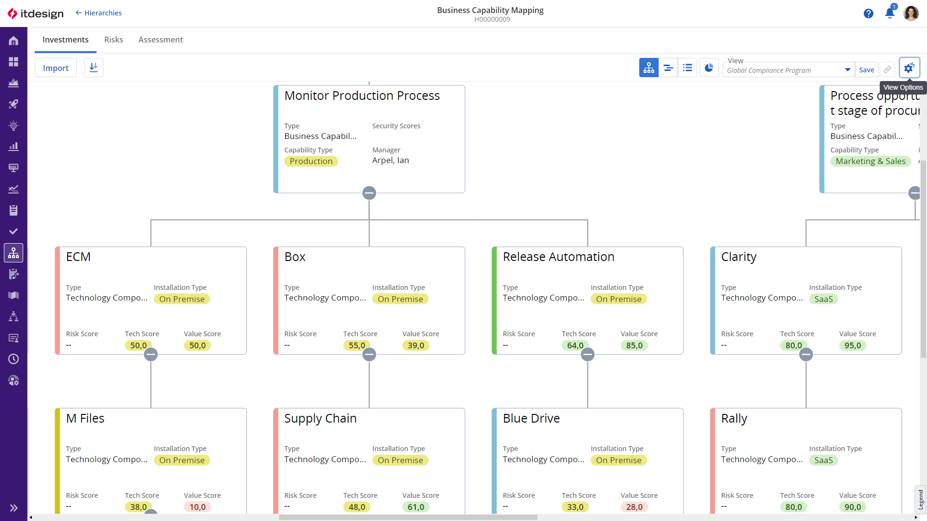The height and width of the screenshot is (521, 927).
Task: Open the Legend panel tab
Action: tap(921, 499)
